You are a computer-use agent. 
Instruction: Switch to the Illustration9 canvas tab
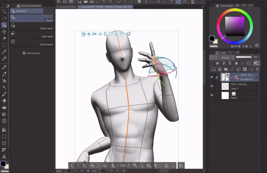(106, 7)
